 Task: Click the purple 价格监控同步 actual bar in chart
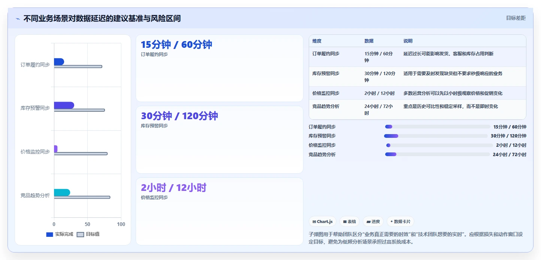click(56, 149)
